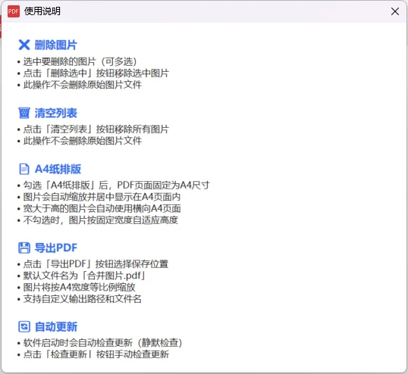Click the line 宽大于高的图片会自动使用横向A4页面
The image size is (408, 374).
pos(102,208)
